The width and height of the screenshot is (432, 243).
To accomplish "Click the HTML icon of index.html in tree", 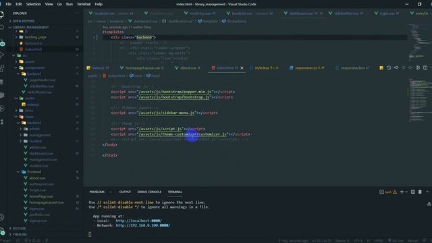I will click(21, 49).
